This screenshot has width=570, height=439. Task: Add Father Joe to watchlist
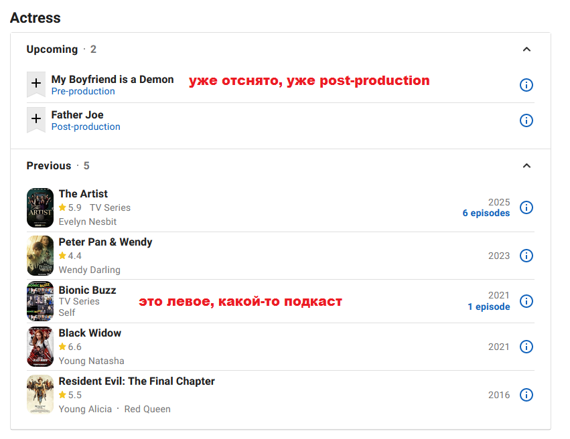(36, 120)
